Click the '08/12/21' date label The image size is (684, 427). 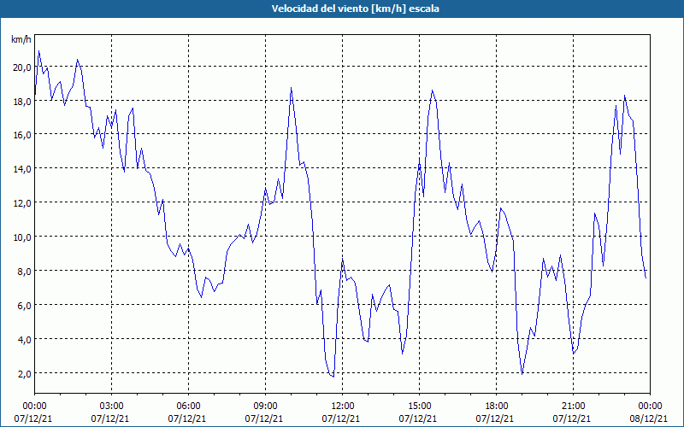point(649,418)
